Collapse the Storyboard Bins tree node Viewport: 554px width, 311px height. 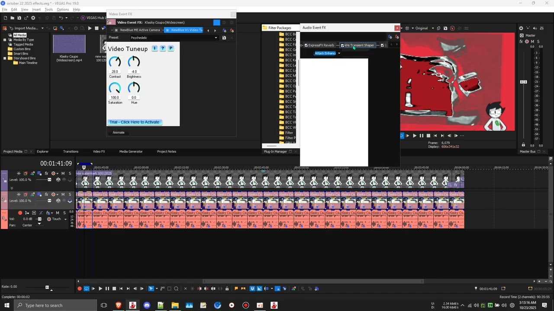click(x=5, y=58)
